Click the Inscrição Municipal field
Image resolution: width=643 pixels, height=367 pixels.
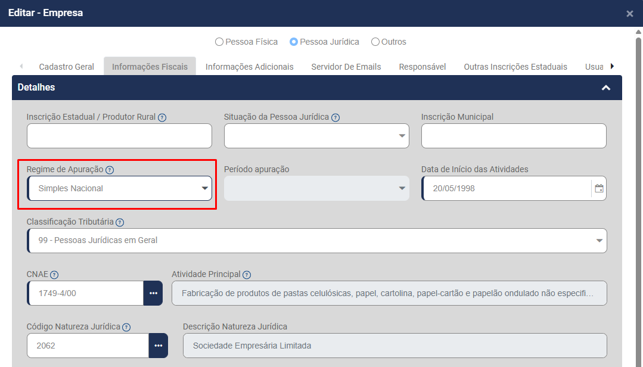514,136
